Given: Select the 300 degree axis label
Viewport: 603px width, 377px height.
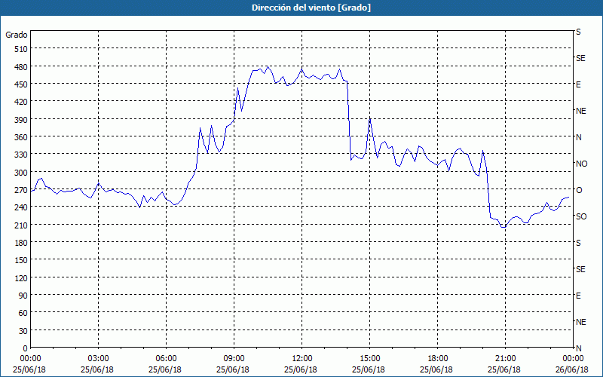Looking at the screenshot, I should tap(22, 173).
